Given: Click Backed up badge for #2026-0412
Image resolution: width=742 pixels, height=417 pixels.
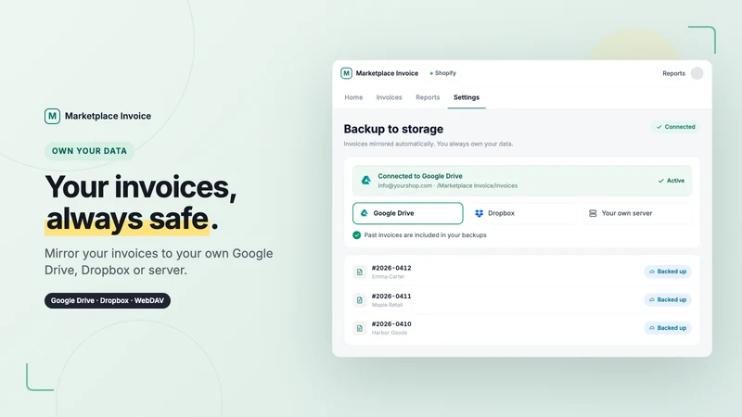Looking at the screenshot, I should coord(668,272).
